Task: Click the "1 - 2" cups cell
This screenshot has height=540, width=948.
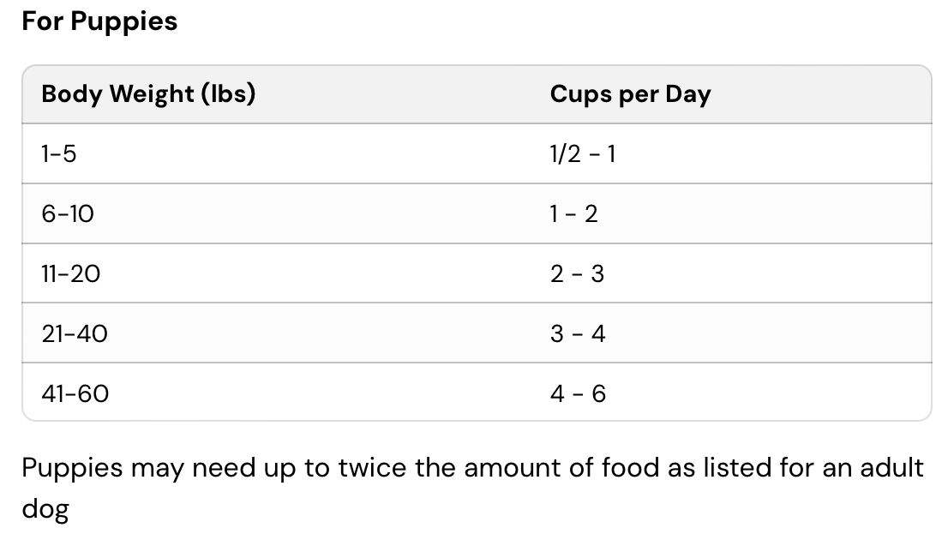Action: point(573,213)
